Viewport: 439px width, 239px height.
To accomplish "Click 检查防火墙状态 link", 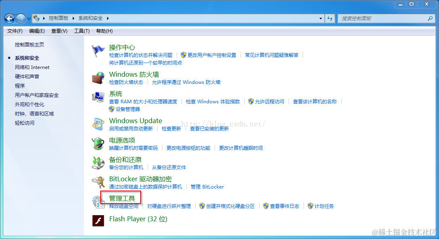I will 126,82.
